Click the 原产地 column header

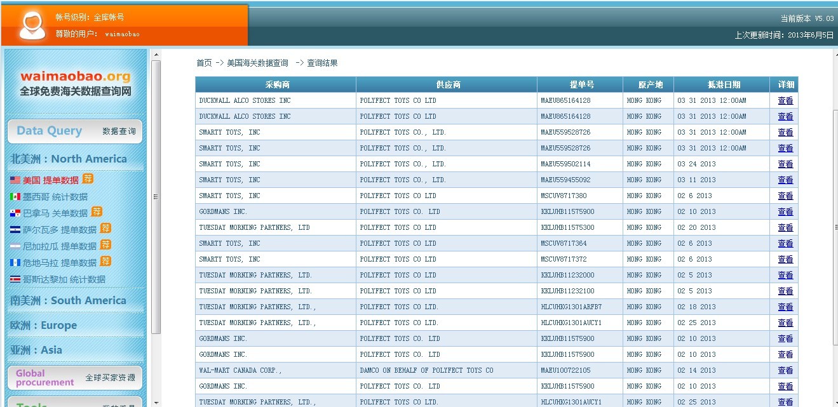point(648,84)
